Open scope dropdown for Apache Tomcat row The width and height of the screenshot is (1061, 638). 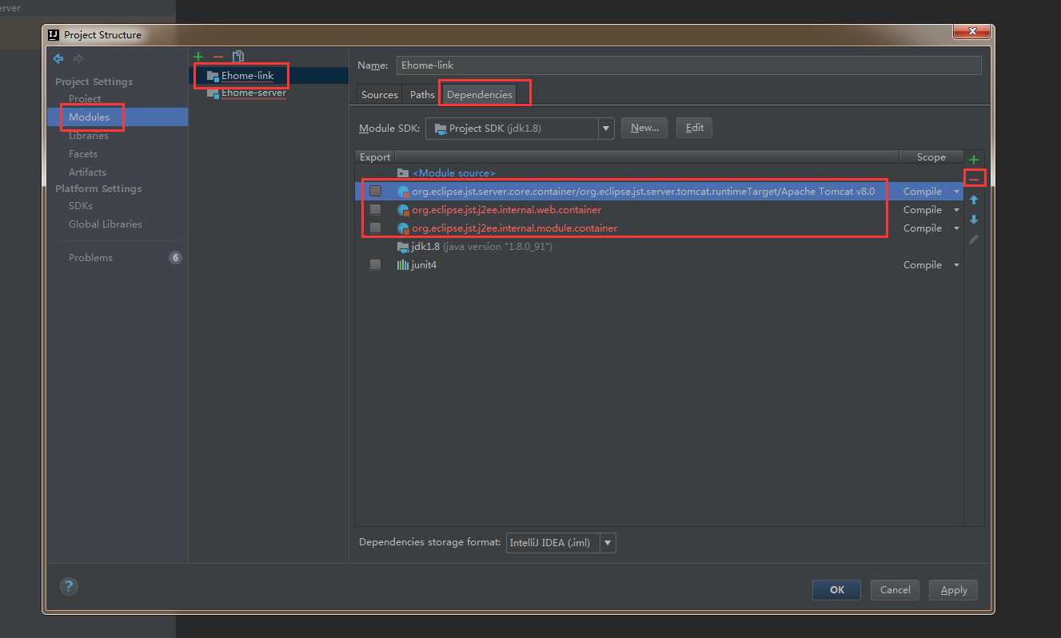click(x=956, y=192)
